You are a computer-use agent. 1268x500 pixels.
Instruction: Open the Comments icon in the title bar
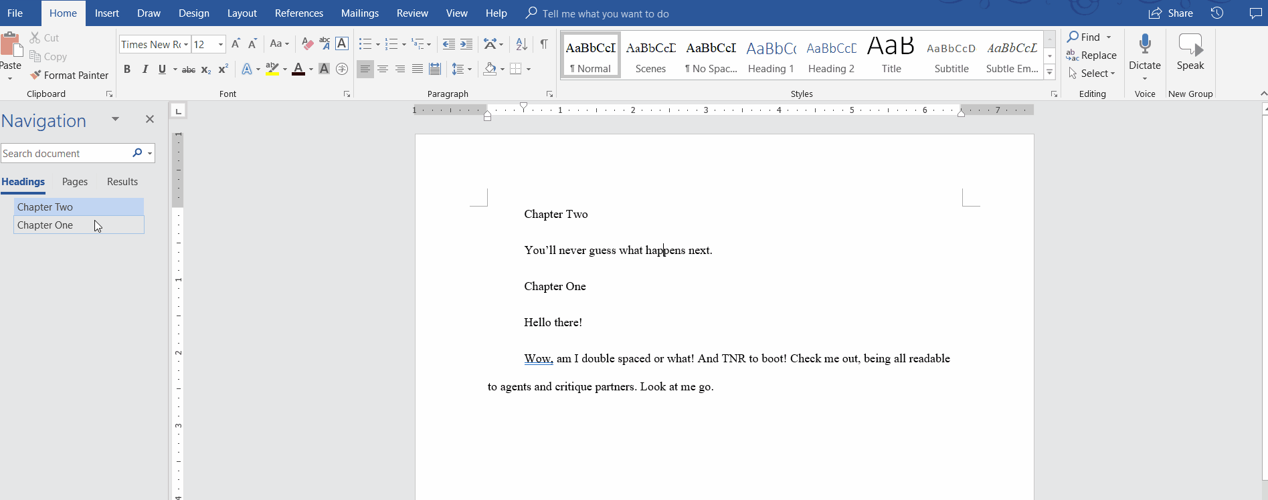pyautogui.click(x=1255, y=13)
